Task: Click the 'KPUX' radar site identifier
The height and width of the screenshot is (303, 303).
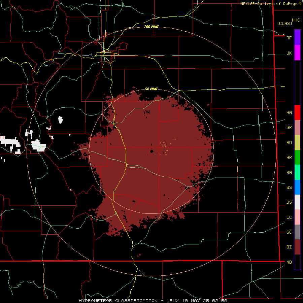Action: [x=173, y=301]
